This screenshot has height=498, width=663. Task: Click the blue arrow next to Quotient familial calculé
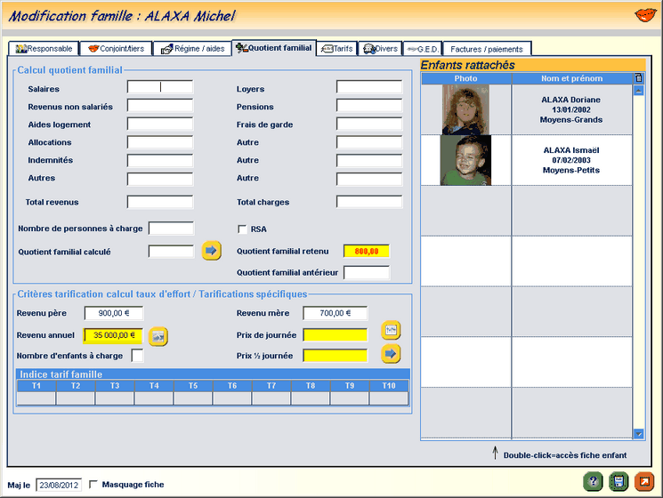[211, 251]
